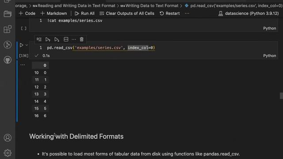
Task: Open the Accounts icon in activity bar
Action: [8, 138]
